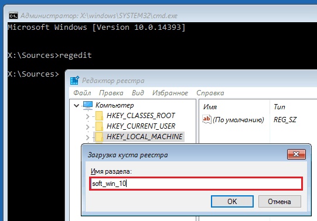Click the Registry Editor title bar icon
This screenshot has width=317, height=221.
[74, 81]
